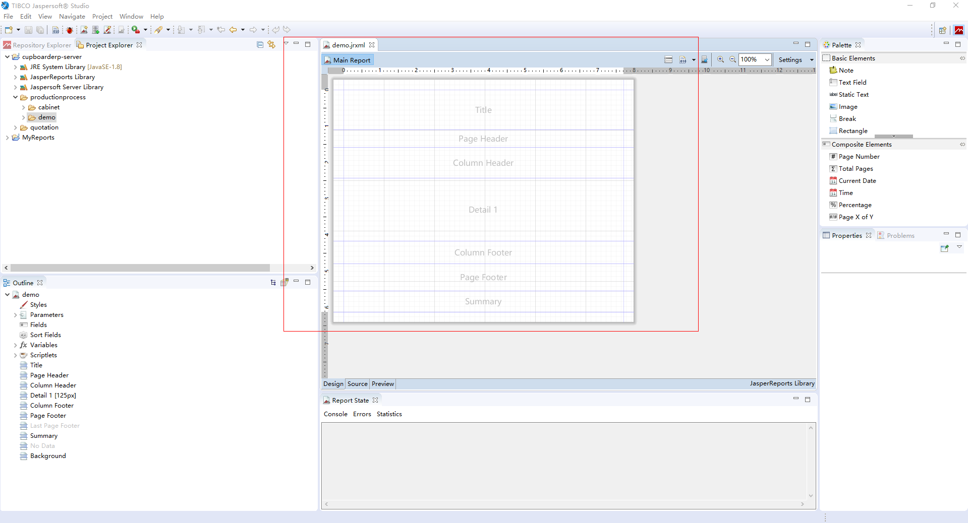
Task: Switch to the Problems tab
Action: tap(896, 236)
